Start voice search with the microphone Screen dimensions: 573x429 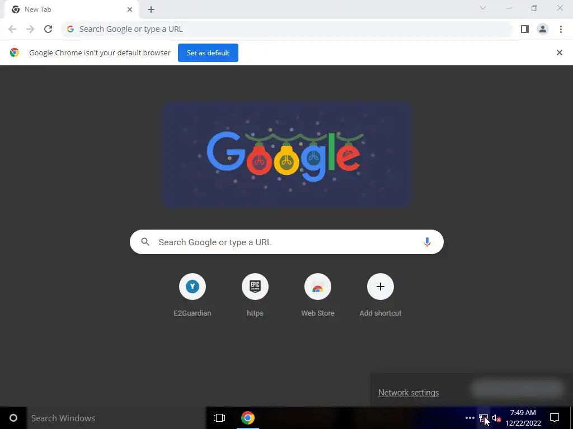click(x=427, y=242)
